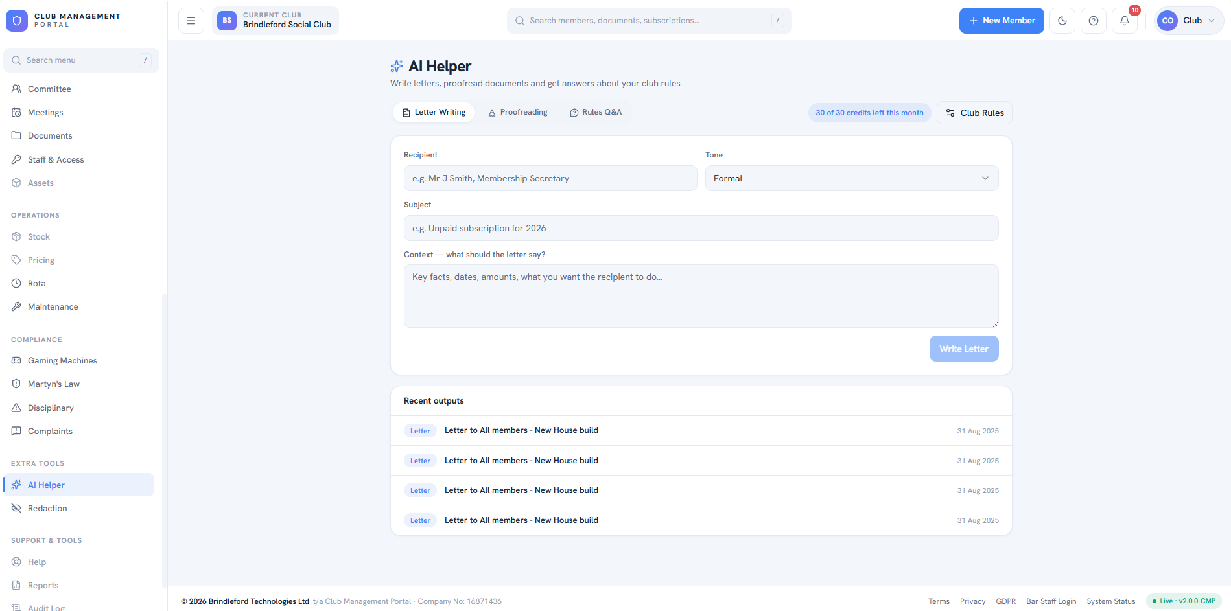Open the GDPR footer link
Image resolution: width=1231 pixels, height=611 pixels.
(1006, 601)
